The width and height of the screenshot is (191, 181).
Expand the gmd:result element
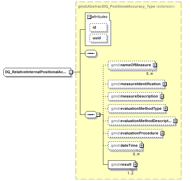click(x=135, y=165)
